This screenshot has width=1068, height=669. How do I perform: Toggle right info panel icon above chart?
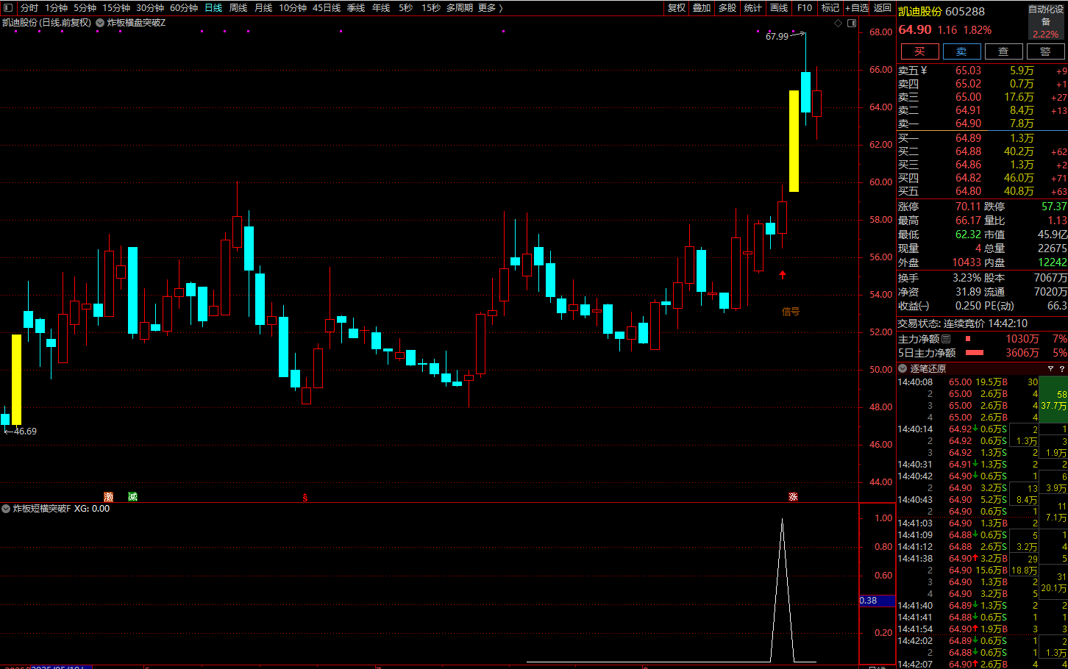[852, 23]
